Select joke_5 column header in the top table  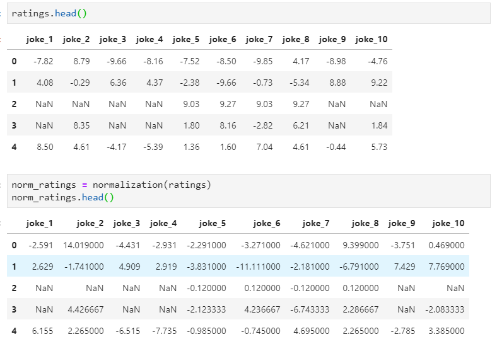tap(186, 40)
